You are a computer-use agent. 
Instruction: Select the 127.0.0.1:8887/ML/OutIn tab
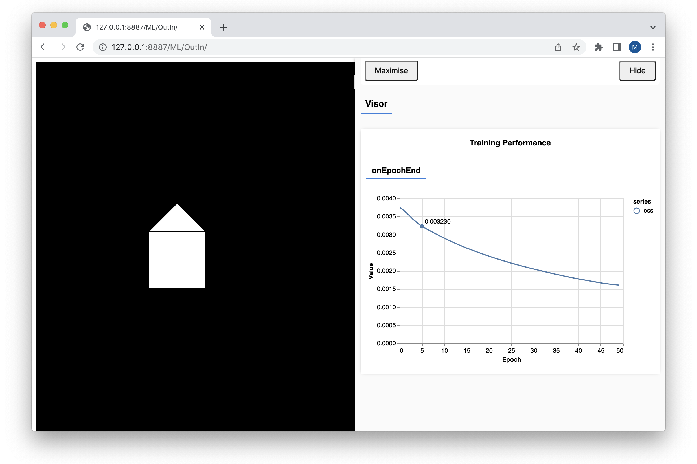(x=136, y=28)
